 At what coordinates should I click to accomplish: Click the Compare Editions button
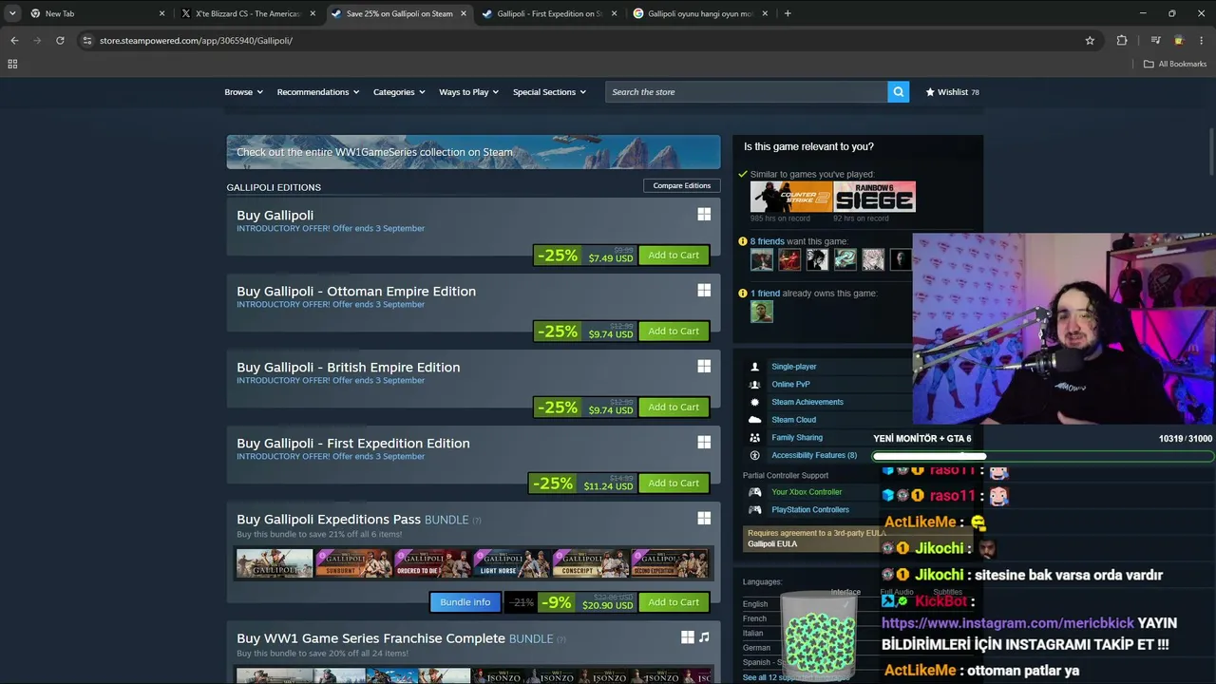(681, 185)
